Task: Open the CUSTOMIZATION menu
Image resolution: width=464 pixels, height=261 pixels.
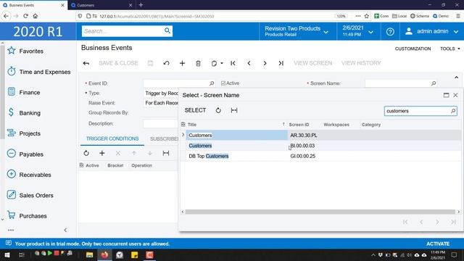Action: click(413, 49)
